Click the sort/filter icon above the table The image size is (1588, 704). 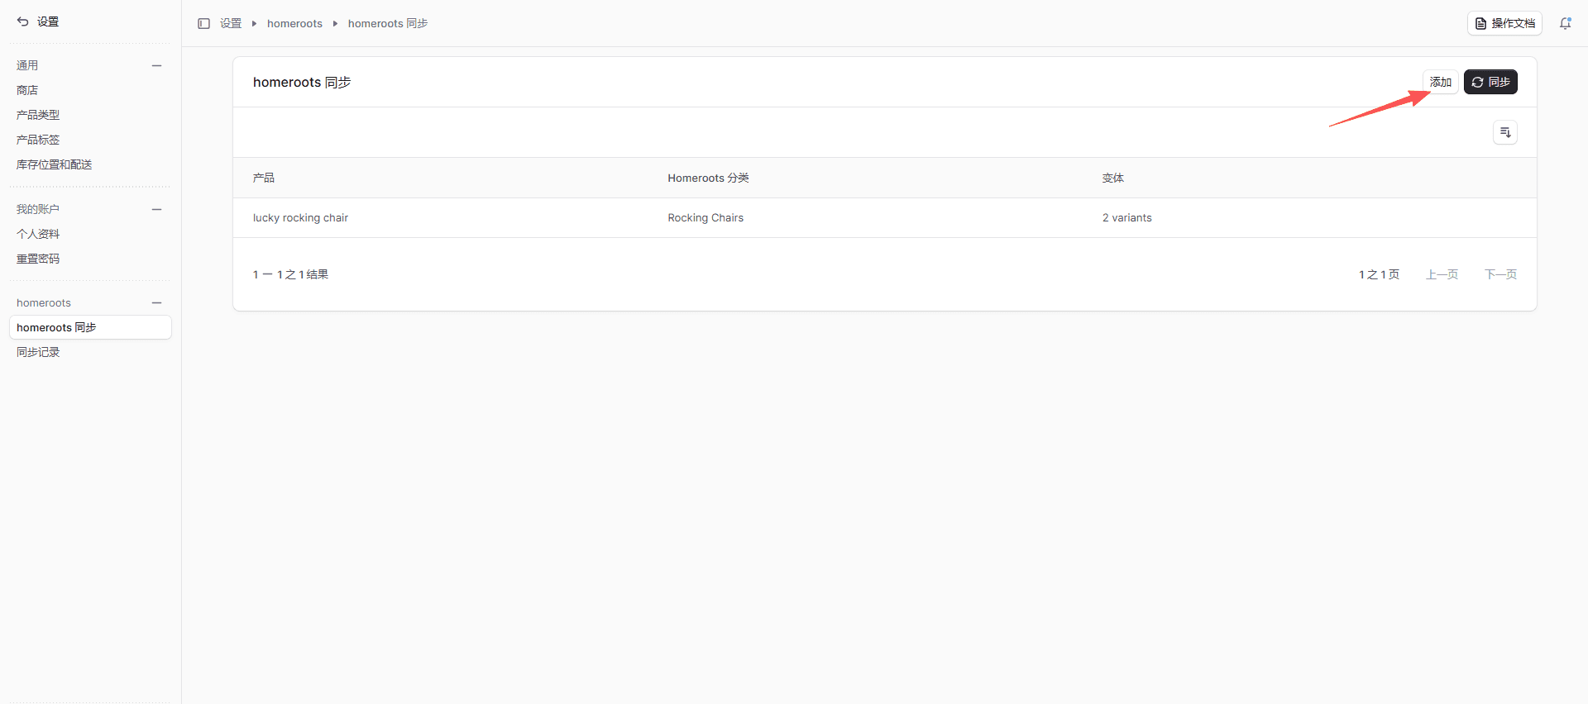(x=1504, y=132)
